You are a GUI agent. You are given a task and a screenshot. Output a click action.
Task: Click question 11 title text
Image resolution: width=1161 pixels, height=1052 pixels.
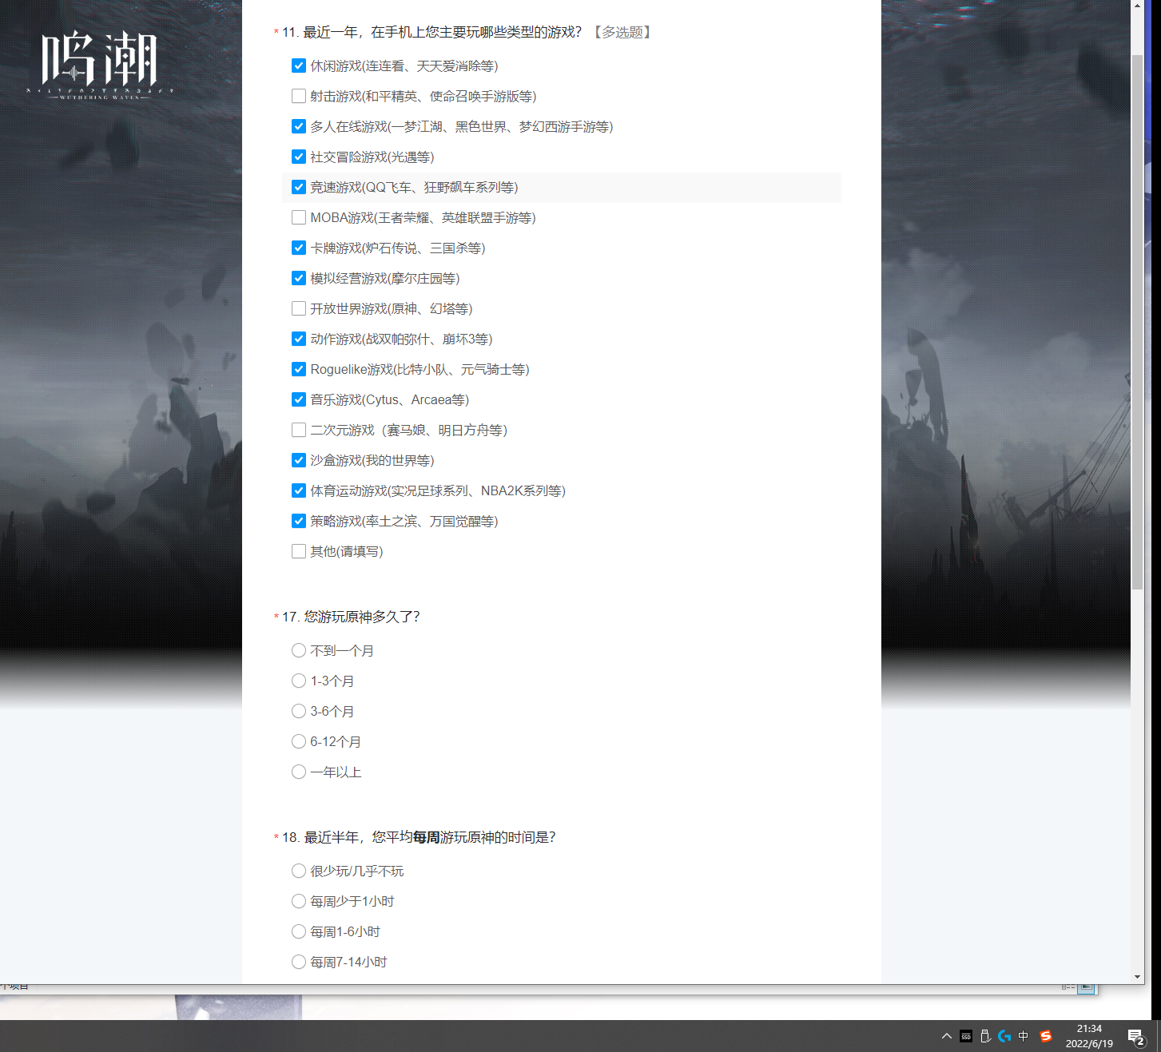tap(431, 32)
